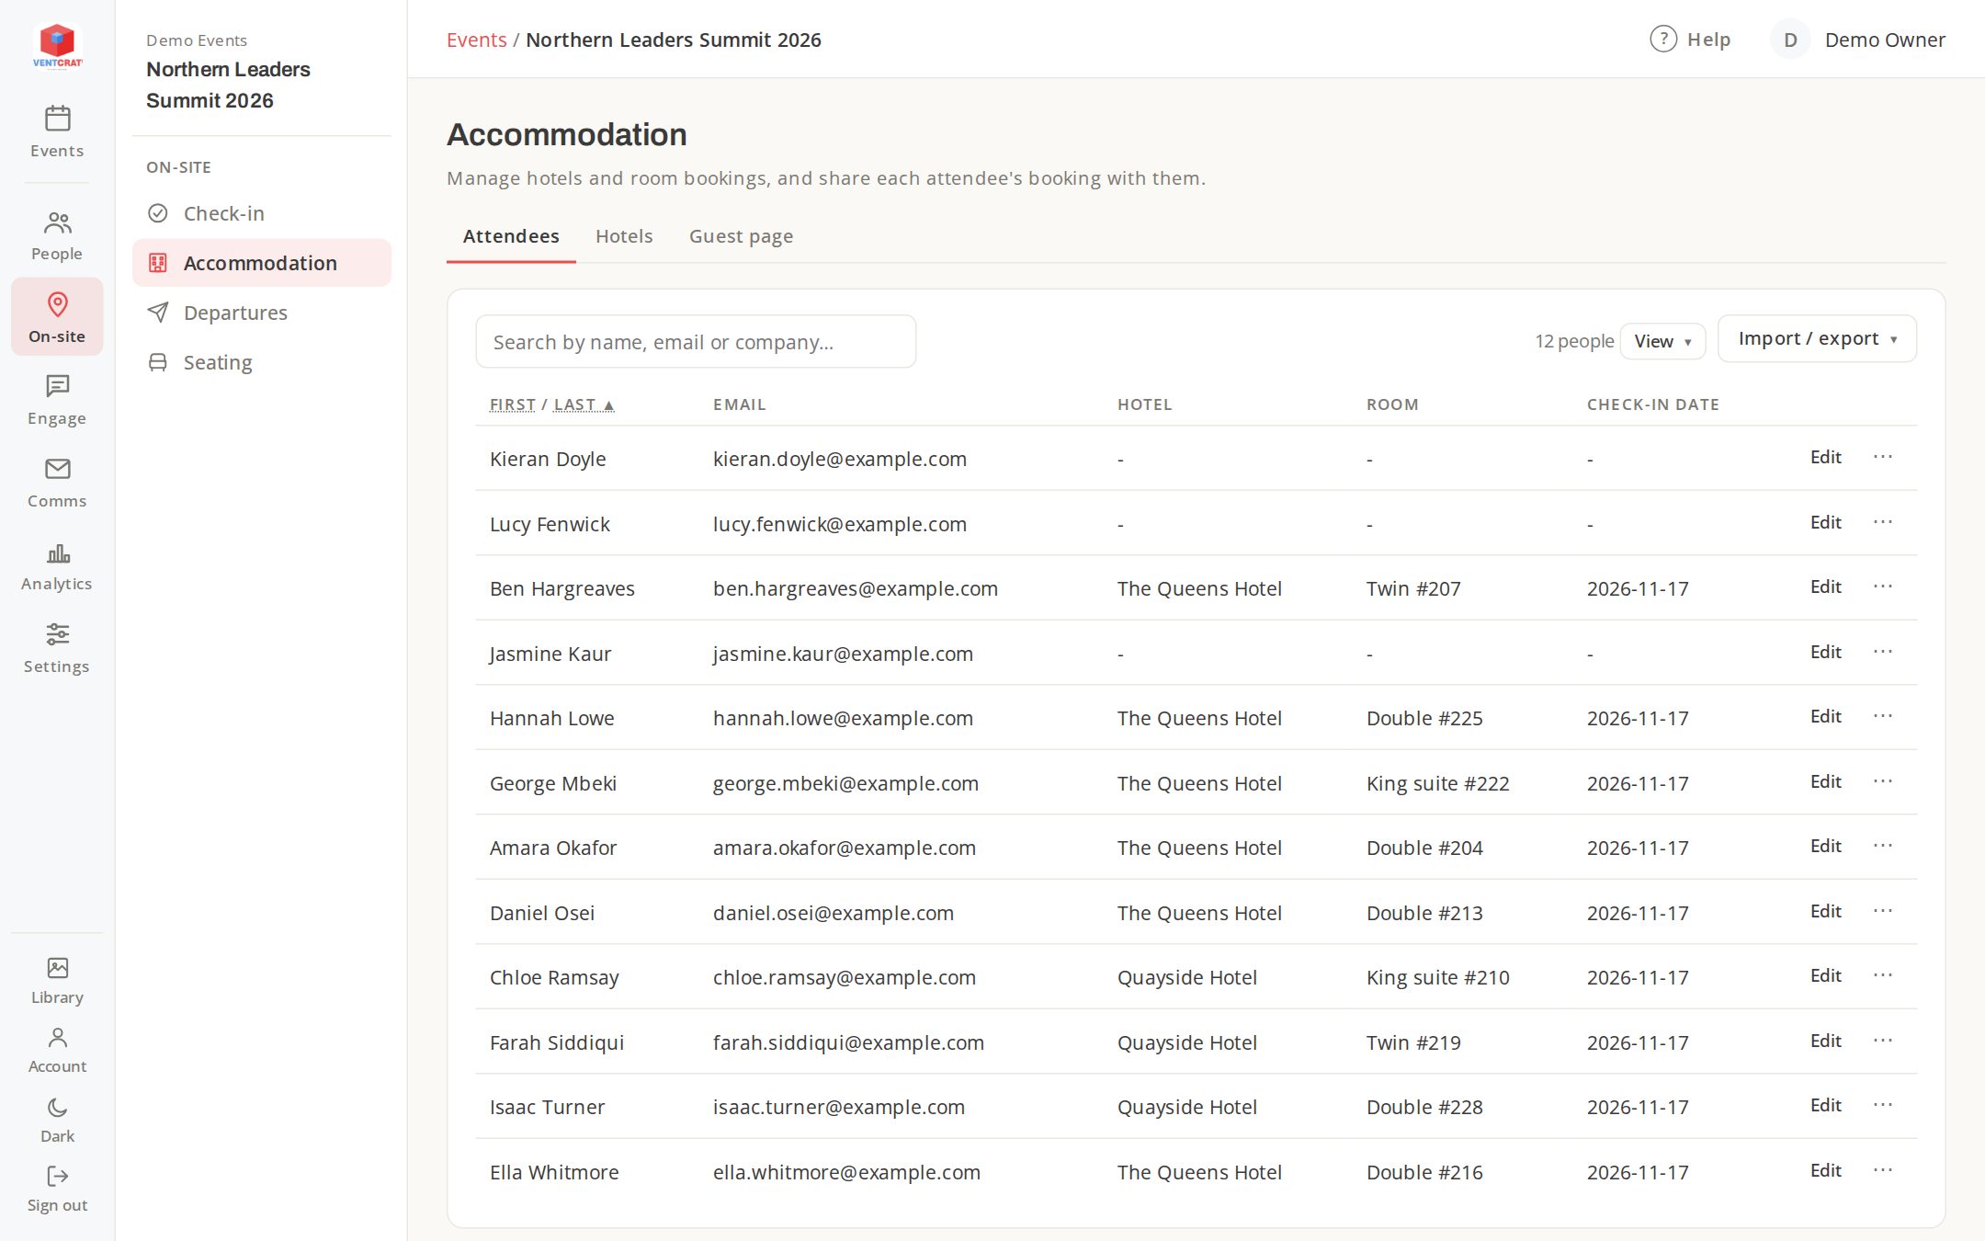This screenshot has height=1241, width=1985.
Task: Click Daniel Osei's Double #213 cell
Action: 1424,913
